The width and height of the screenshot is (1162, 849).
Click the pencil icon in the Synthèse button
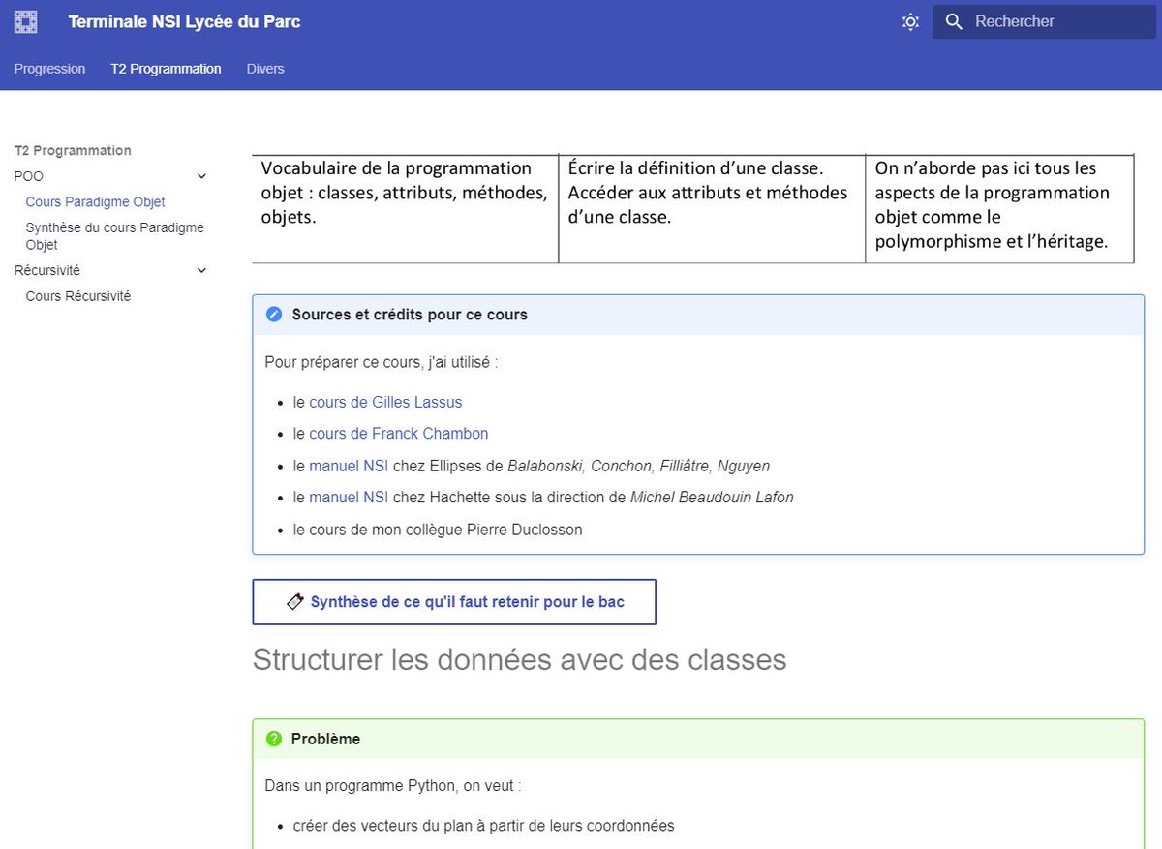[295, 601]
